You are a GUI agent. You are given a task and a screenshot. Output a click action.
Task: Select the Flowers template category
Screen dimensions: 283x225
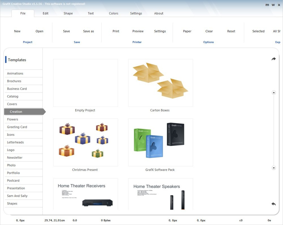[24, 119]
